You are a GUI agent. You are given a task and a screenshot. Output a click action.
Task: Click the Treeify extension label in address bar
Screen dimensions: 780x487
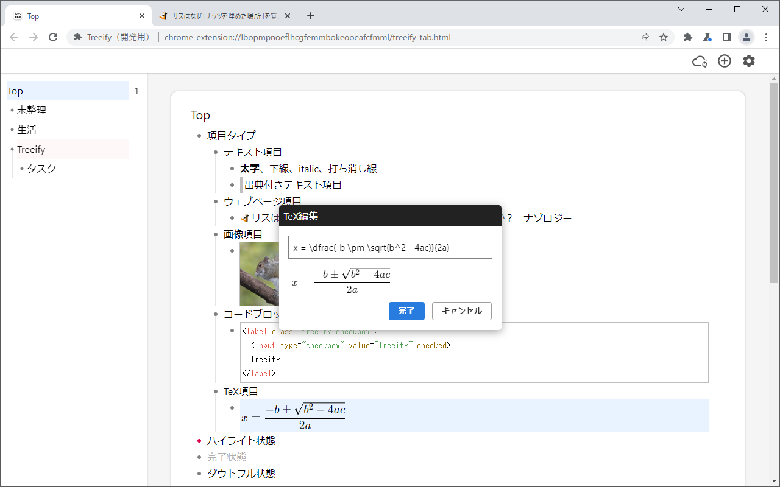coord(118,37)
